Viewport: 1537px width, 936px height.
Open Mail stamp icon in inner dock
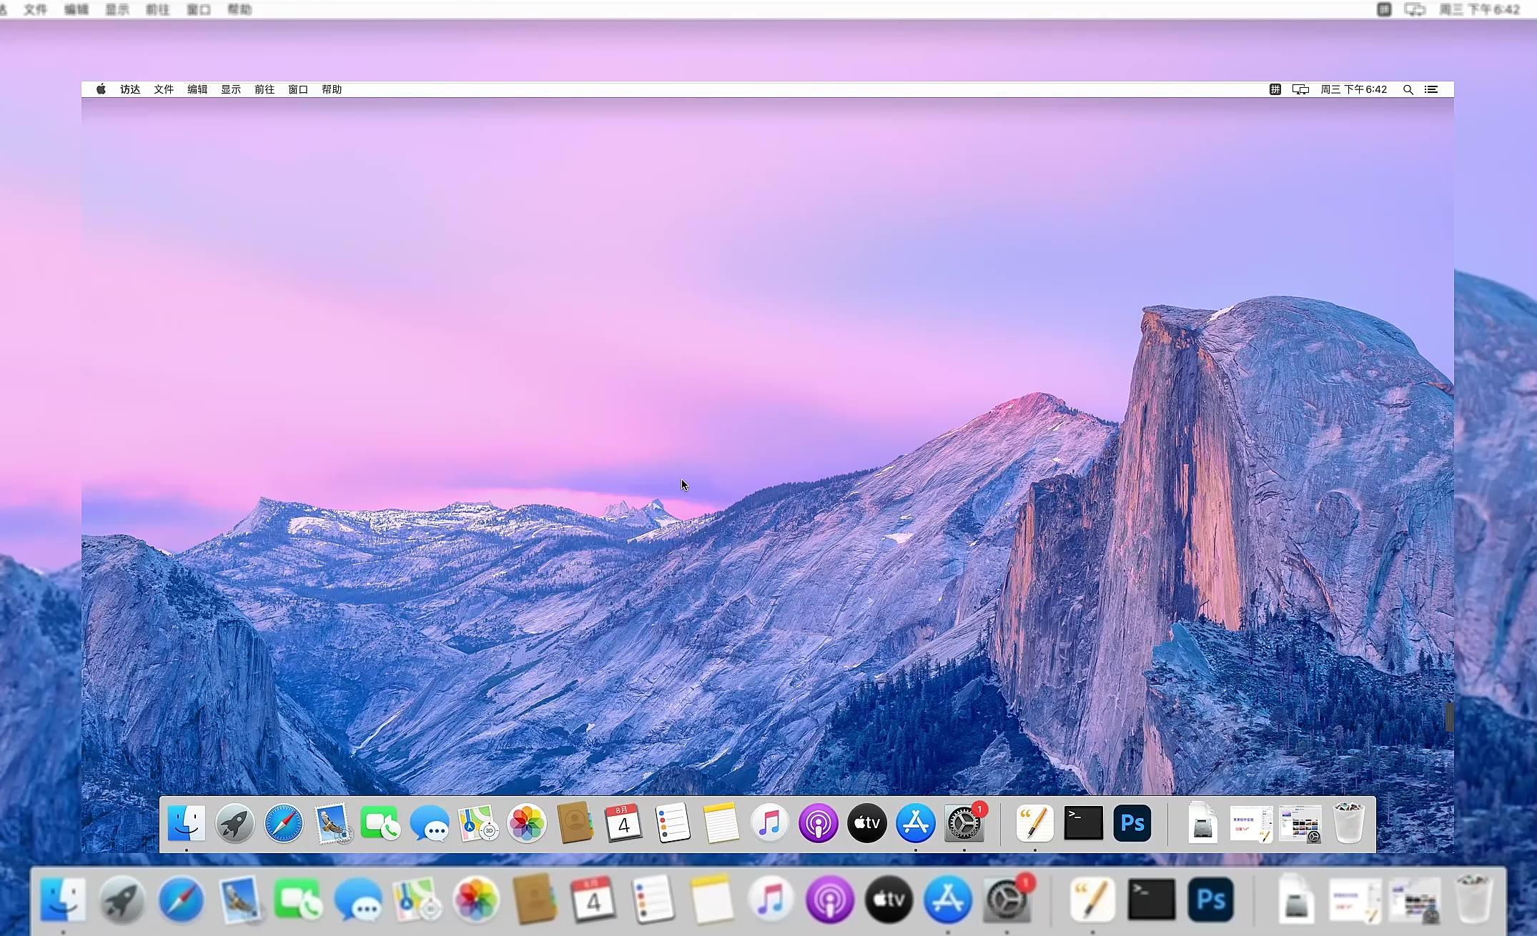(332, 823)
